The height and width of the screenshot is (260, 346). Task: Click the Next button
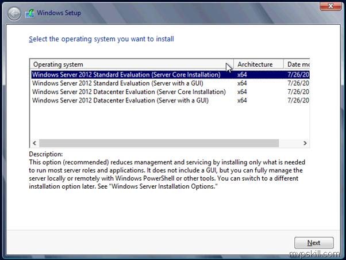tap(314, 243)
